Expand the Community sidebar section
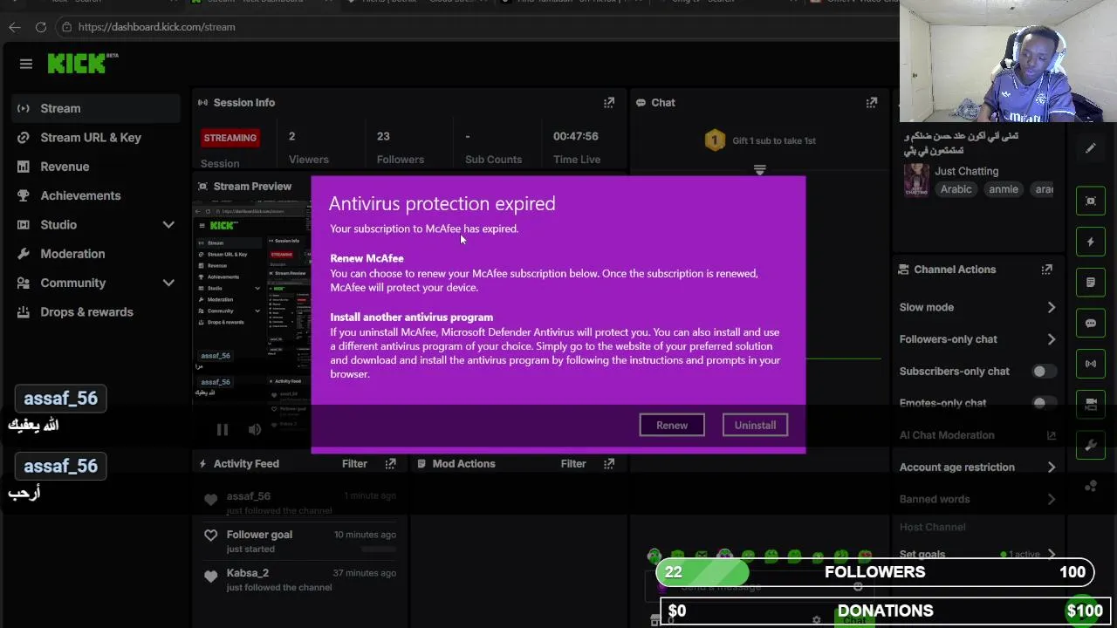The width and height of the screenshot is (1117, 628). click(168, 283)
